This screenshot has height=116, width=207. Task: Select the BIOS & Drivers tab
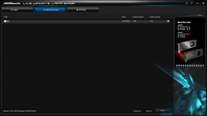tap(50, 10)
